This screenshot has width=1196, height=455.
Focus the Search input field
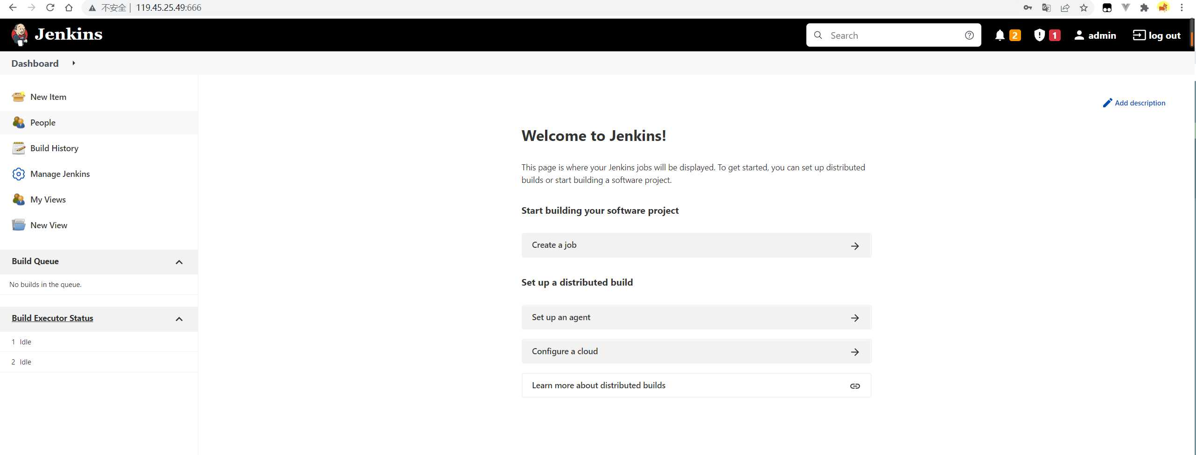pyautogui.click(x=894, y=35)
